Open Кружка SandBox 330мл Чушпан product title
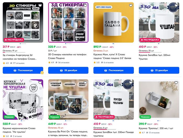183x138 pixels. 155,57
